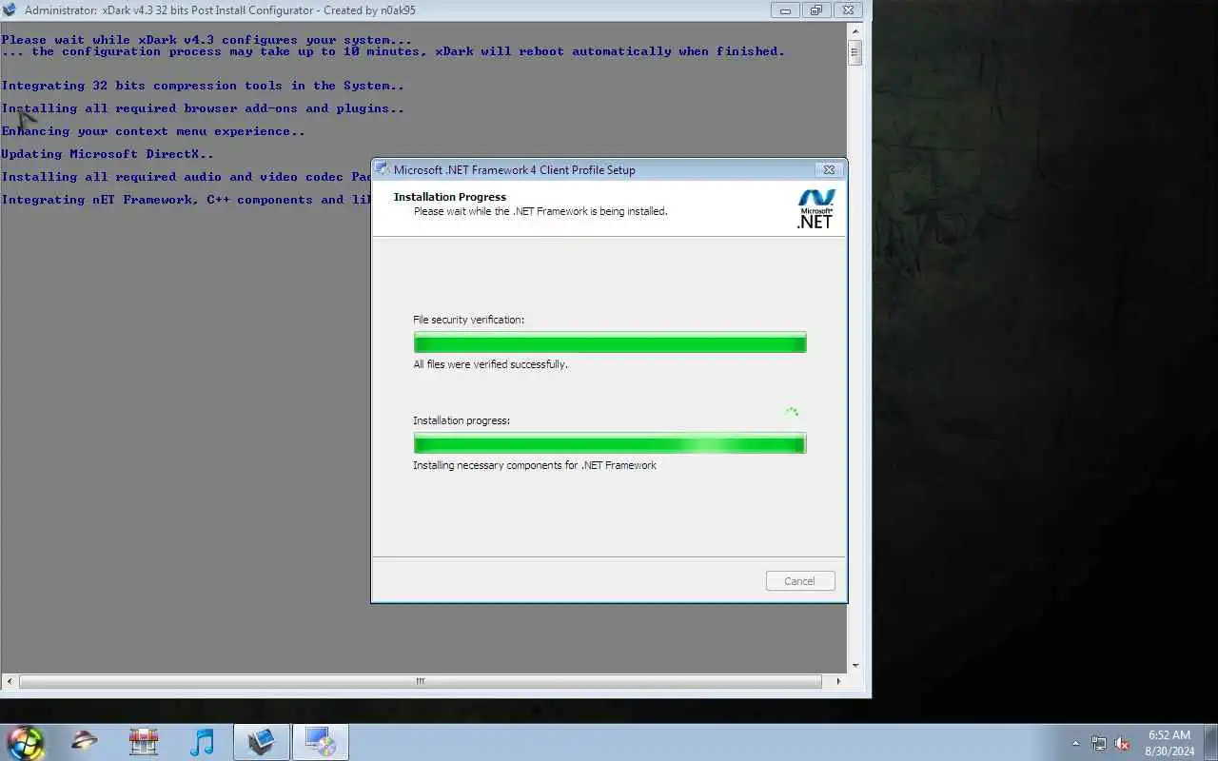
Task: Open the UFO-shaped pinned taskbar icon
Action: [x=85, y=742]
